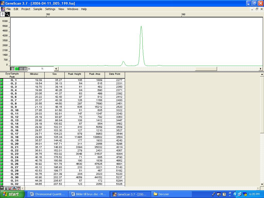Image resolution: width=264 pixels, height=198 pixels.
Task: Toggle the yellow dye Y button
Action: pyautogui.click(x=21, y=69)
